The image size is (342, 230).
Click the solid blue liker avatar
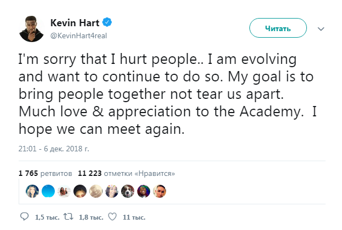48,191
